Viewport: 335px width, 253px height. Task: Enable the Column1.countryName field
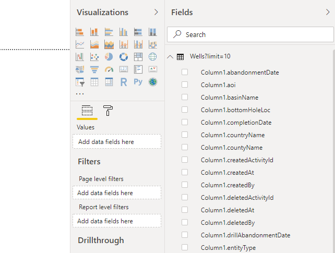185,135
